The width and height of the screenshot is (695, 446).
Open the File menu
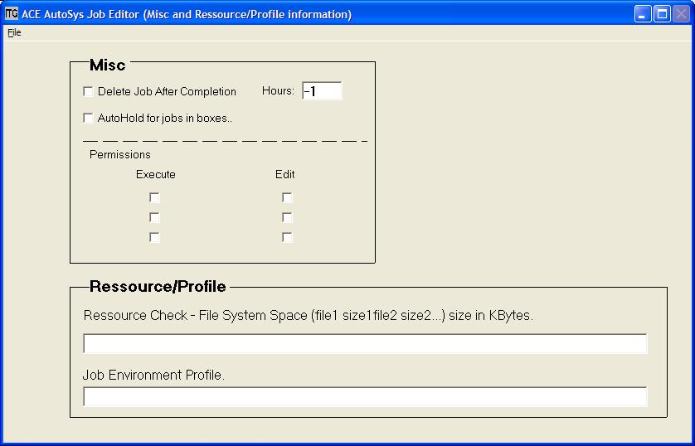pyautogui.click(x=14, y=32)
